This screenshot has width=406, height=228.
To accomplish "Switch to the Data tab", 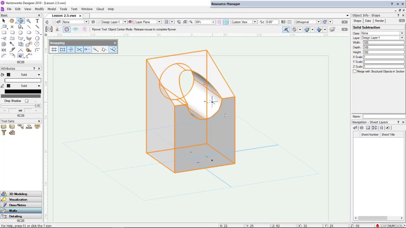I will click(x=368, y=21).
